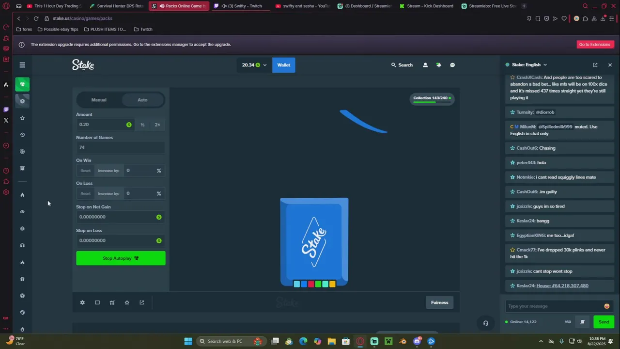Show hidden system tray icons
Screen dimensions: 620x349
(541, 341)
